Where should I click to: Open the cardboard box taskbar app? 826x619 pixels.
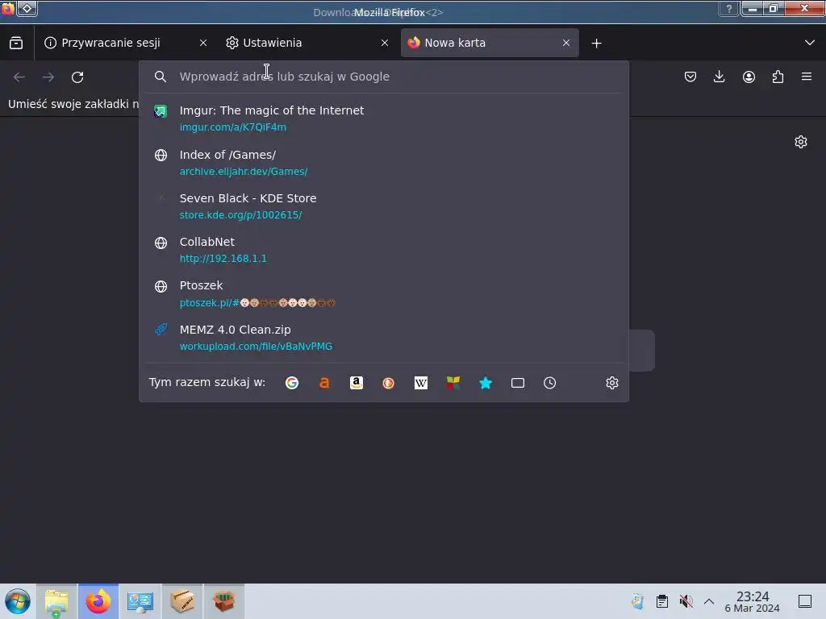(182, 601)
